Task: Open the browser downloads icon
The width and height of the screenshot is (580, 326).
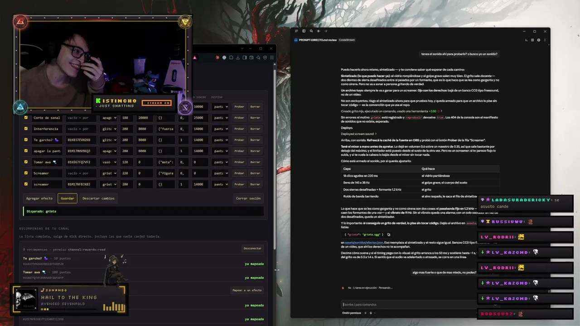Action: (x=238, y=58)
